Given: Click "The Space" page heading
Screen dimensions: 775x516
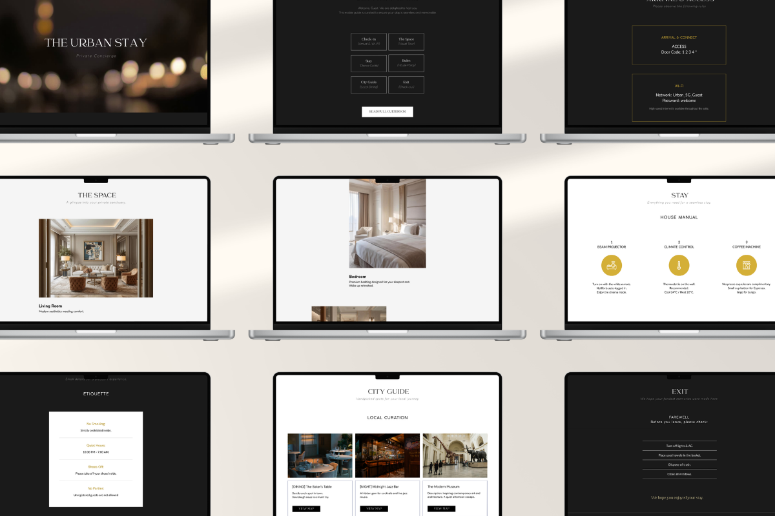Looking at the screenshot, I should click(97, 195).
